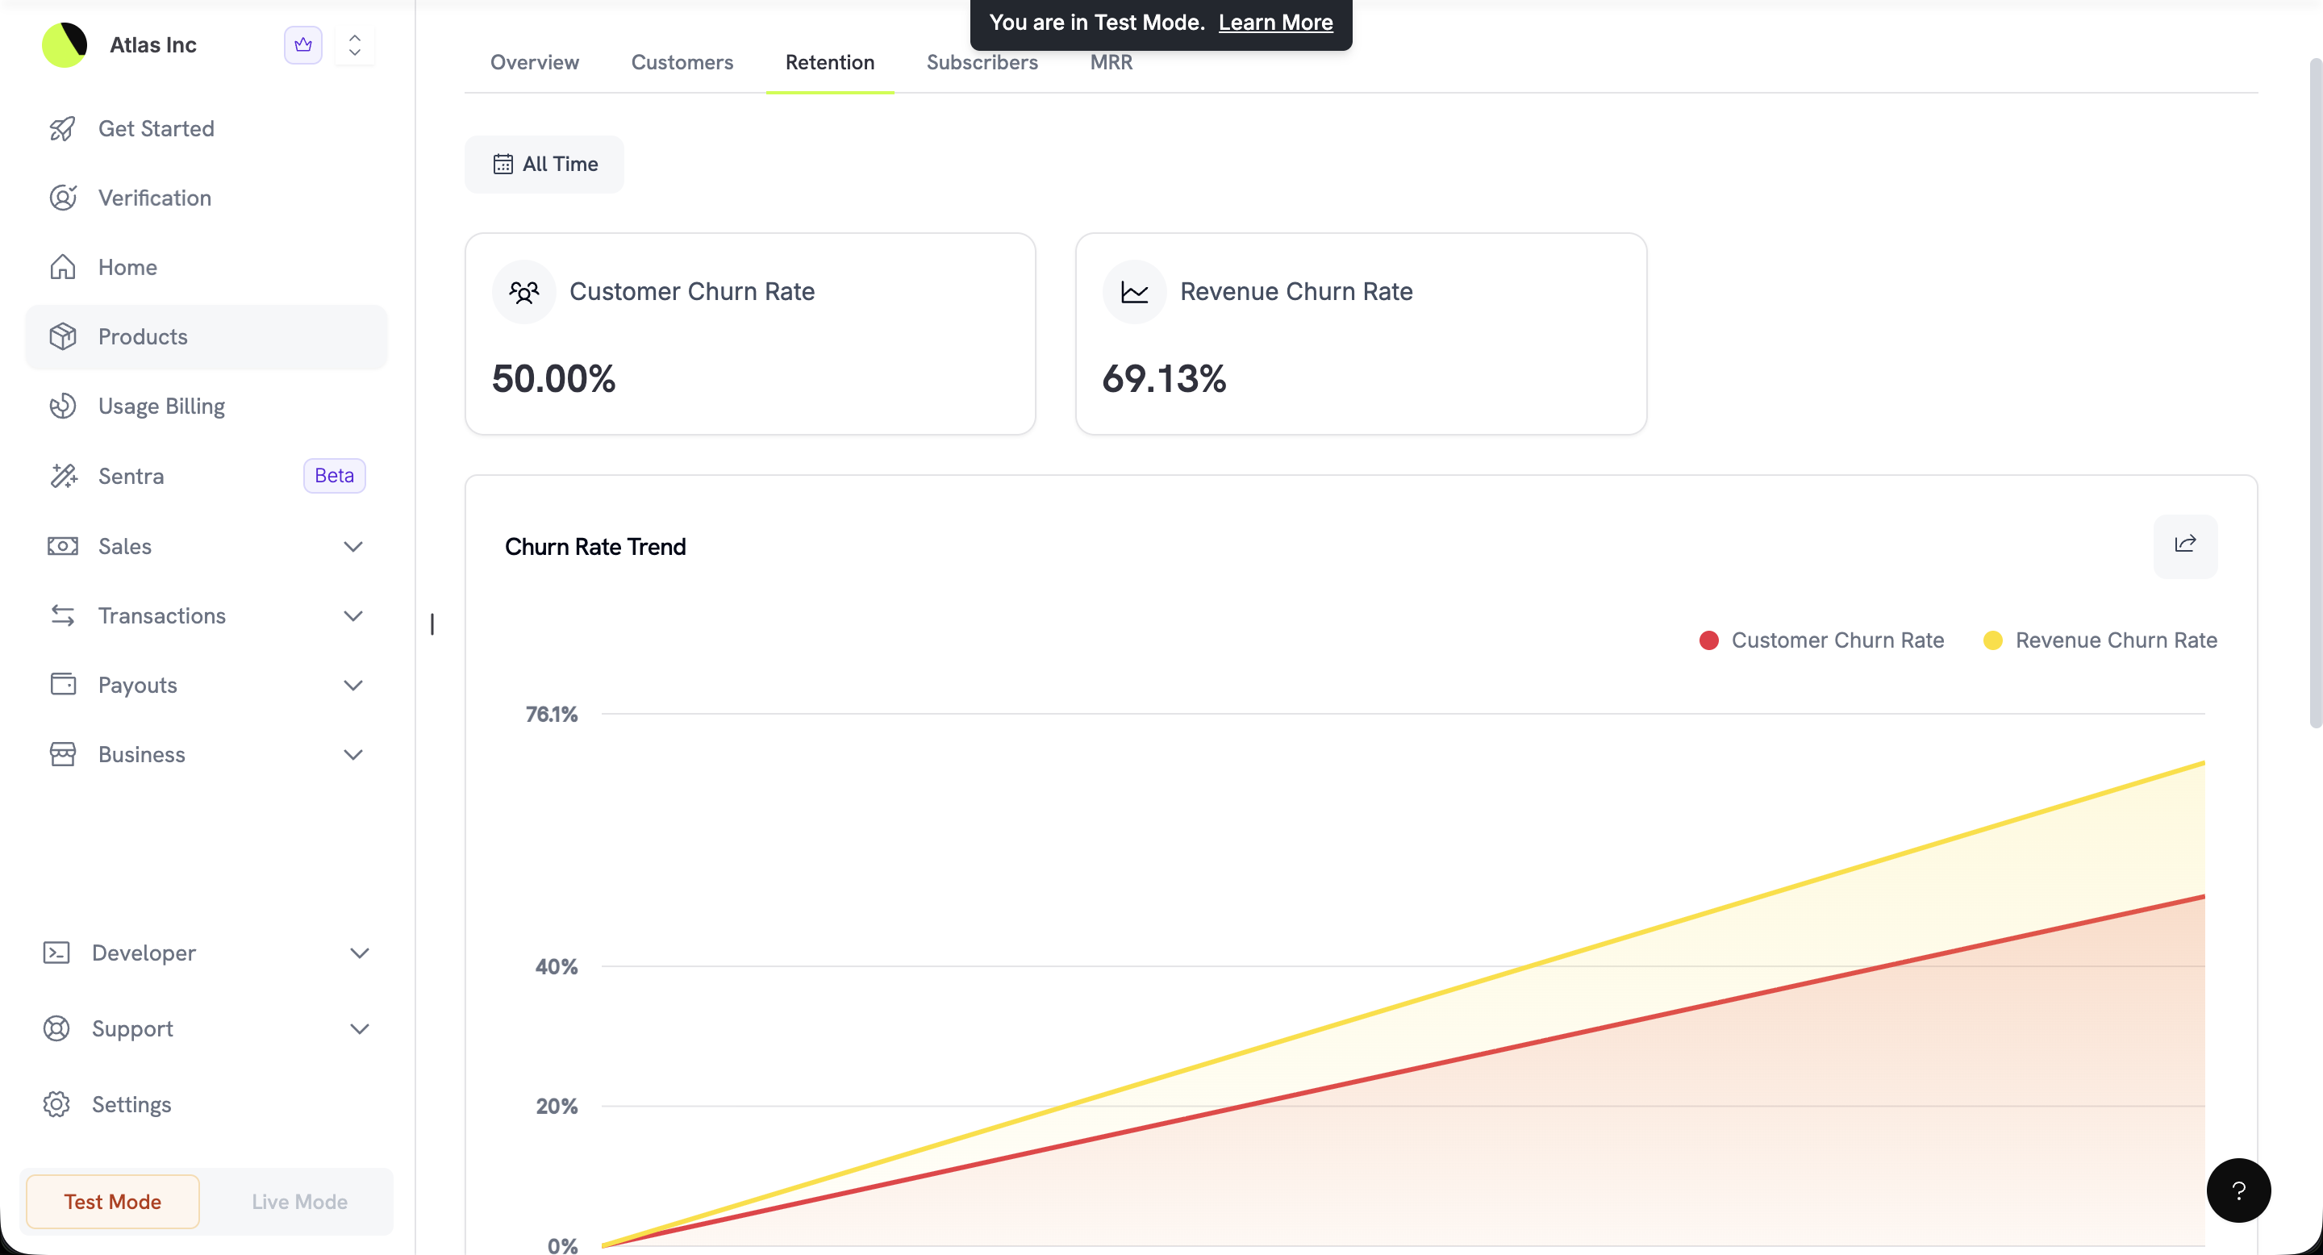The width and height of the screenshot is (2323, 1255).
Task: Select the Usage Billing icon in the sidebar
Action: (x=63, y=406)
